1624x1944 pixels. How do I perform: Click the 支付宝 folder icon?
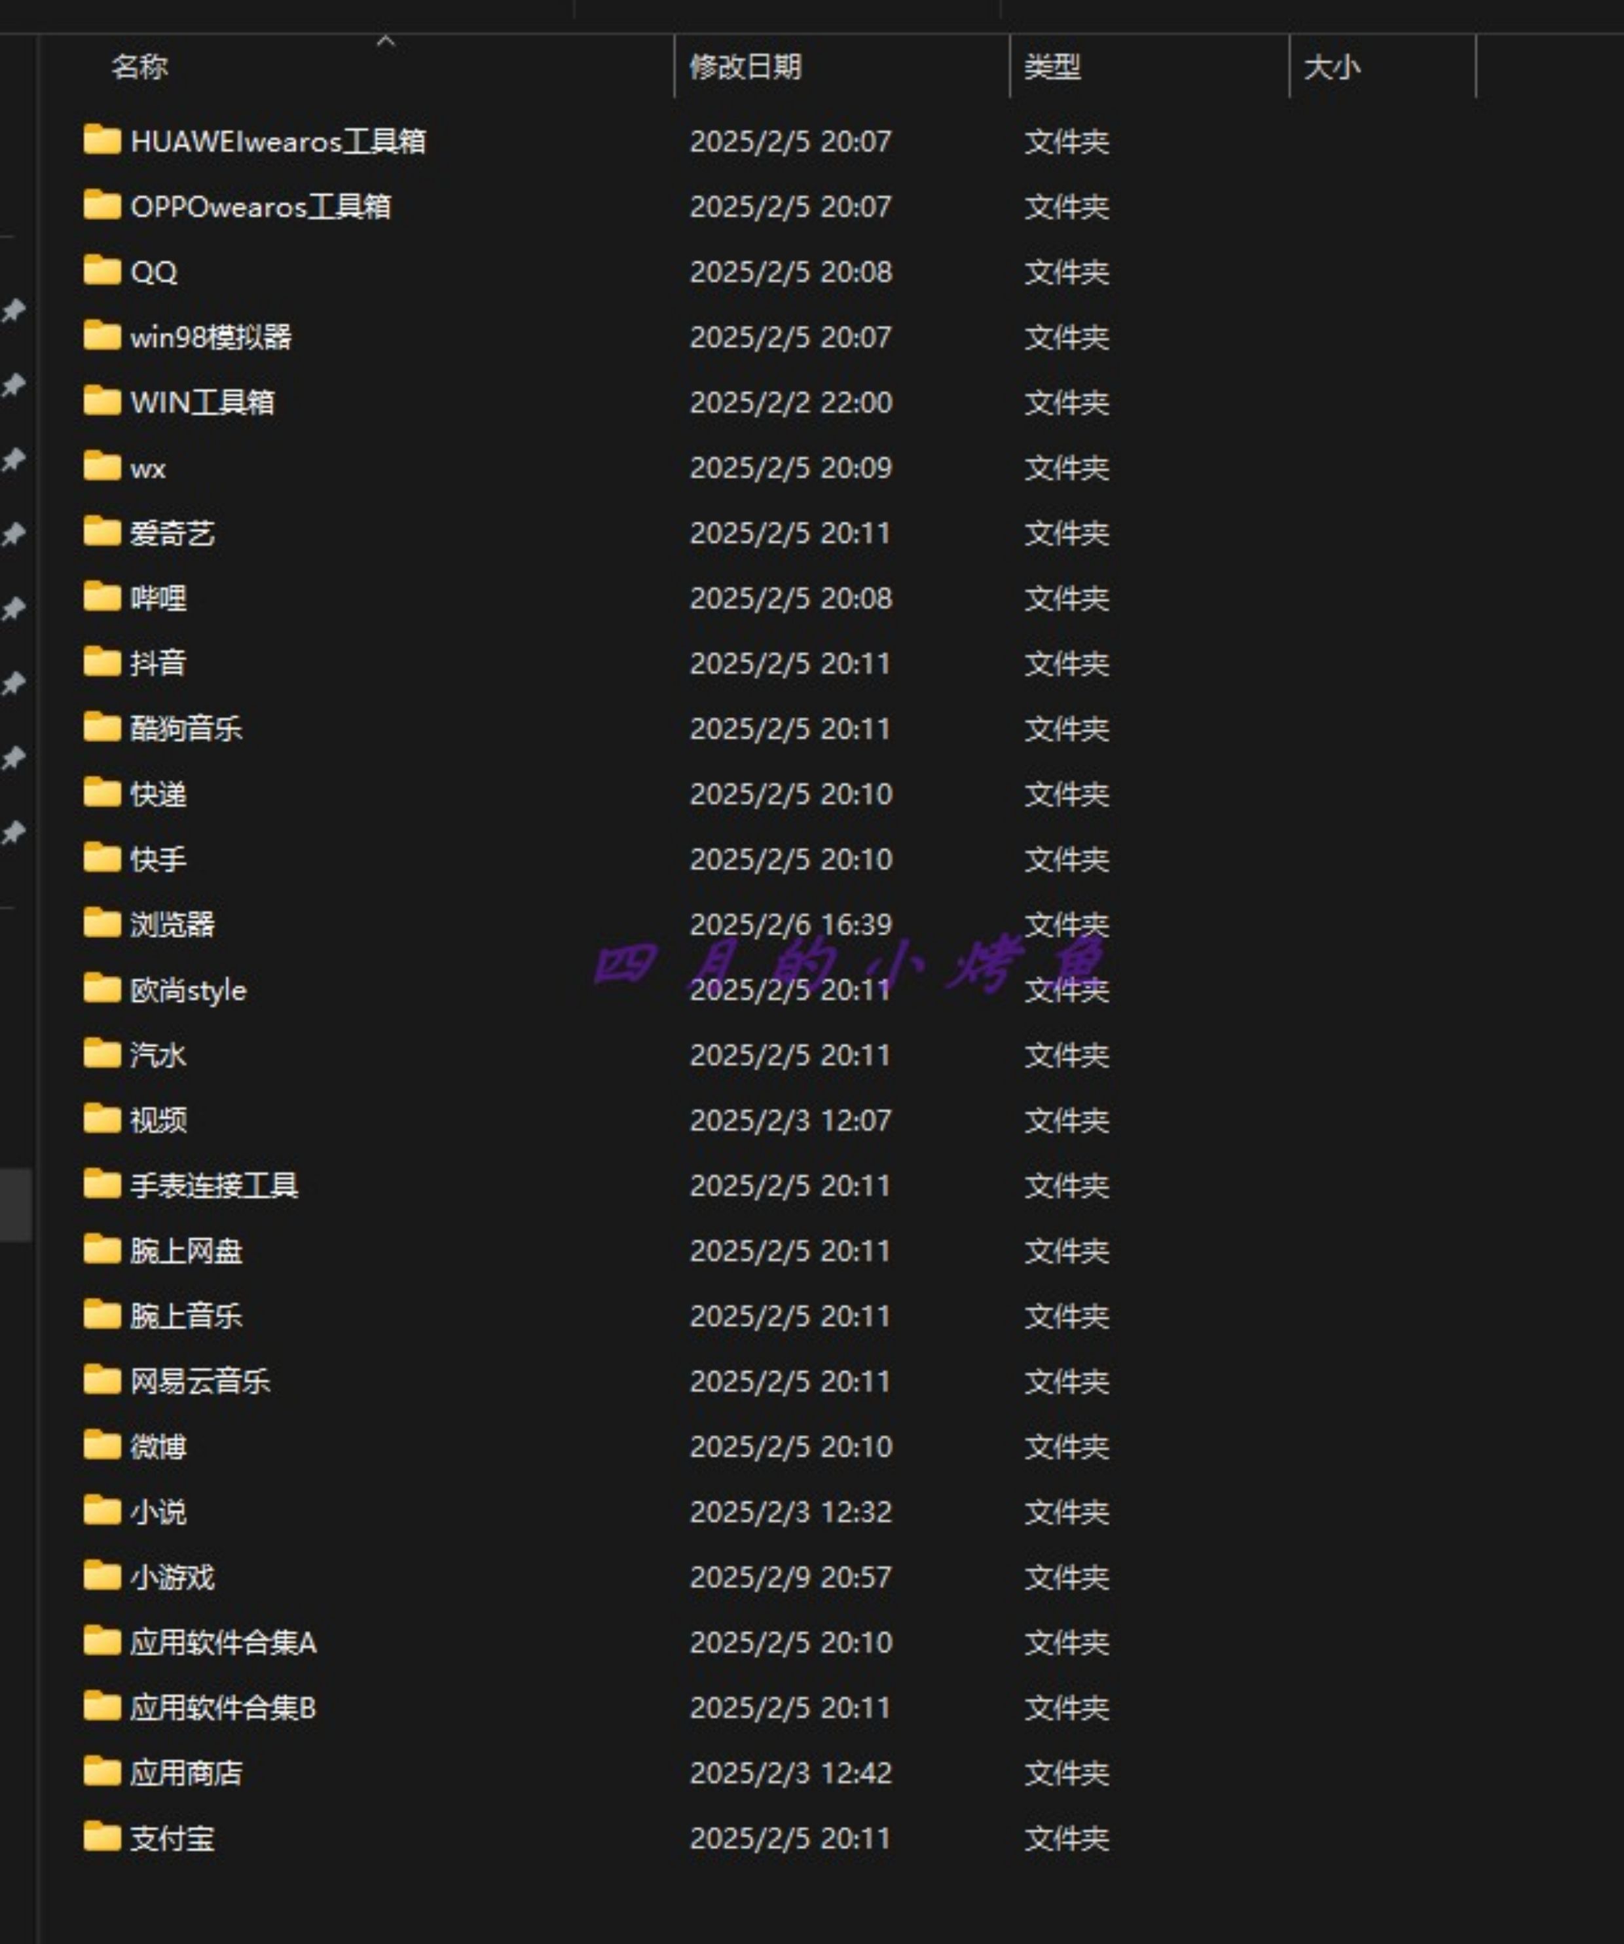[x=101, y=1837]
